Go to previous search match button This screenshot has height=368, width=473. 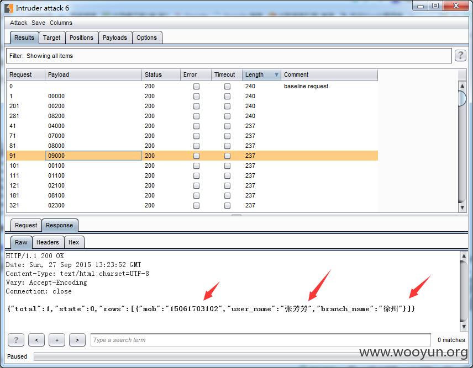(x=36, y=340)
